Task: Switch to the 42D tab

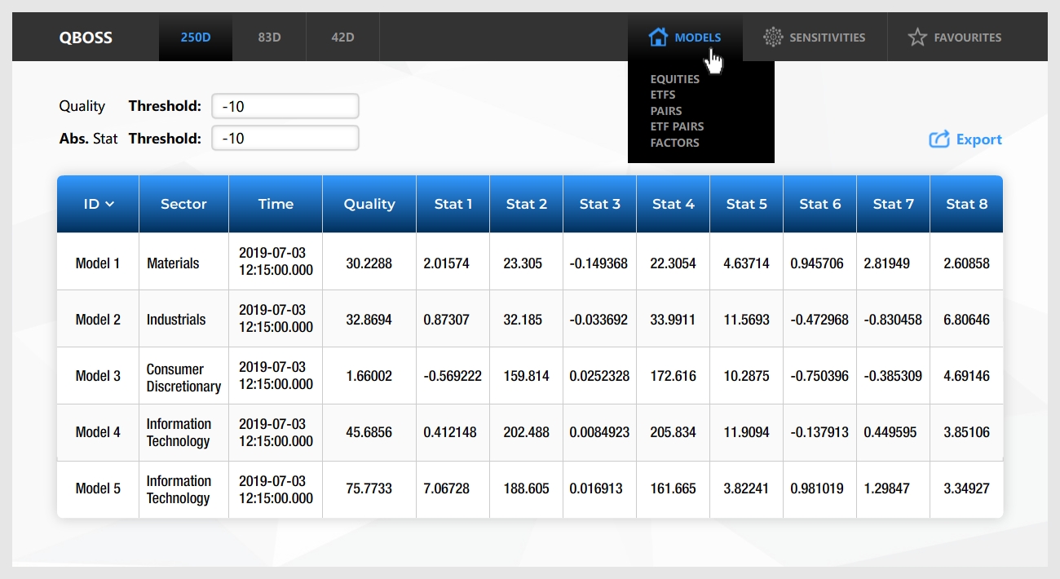Action: tap(342, 37)
